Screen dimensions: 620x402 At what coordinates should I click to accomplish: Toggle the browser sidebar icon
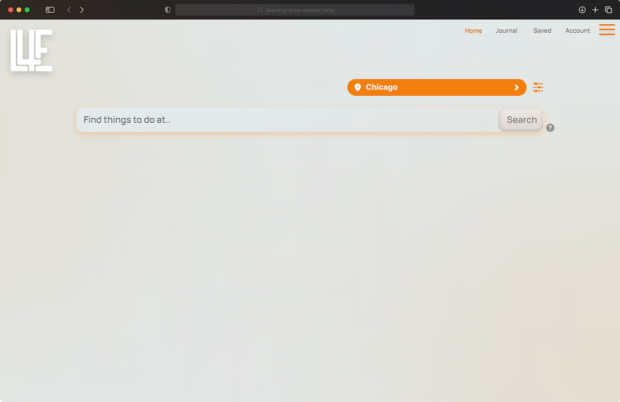50,10
